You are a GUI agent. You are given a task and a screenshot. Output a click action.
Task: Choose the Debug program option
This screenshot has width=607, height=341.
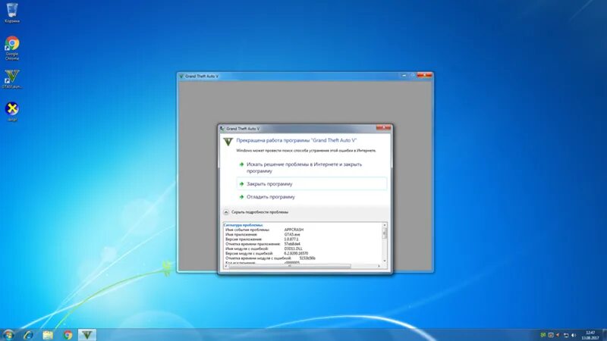[x=312, y=197]
